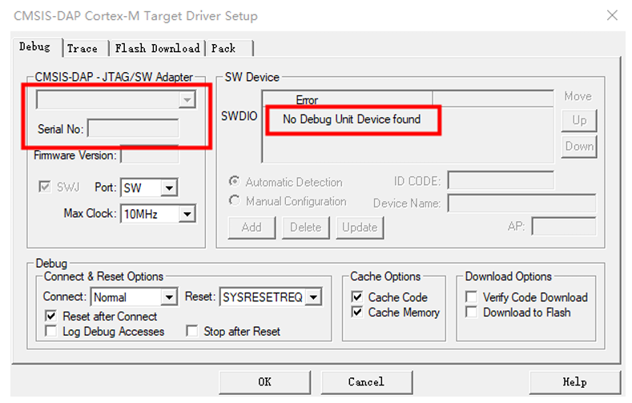The height and width of the screenshot is (403, 632).
Task: Click the Cancel button
Action: coord(366,382)
